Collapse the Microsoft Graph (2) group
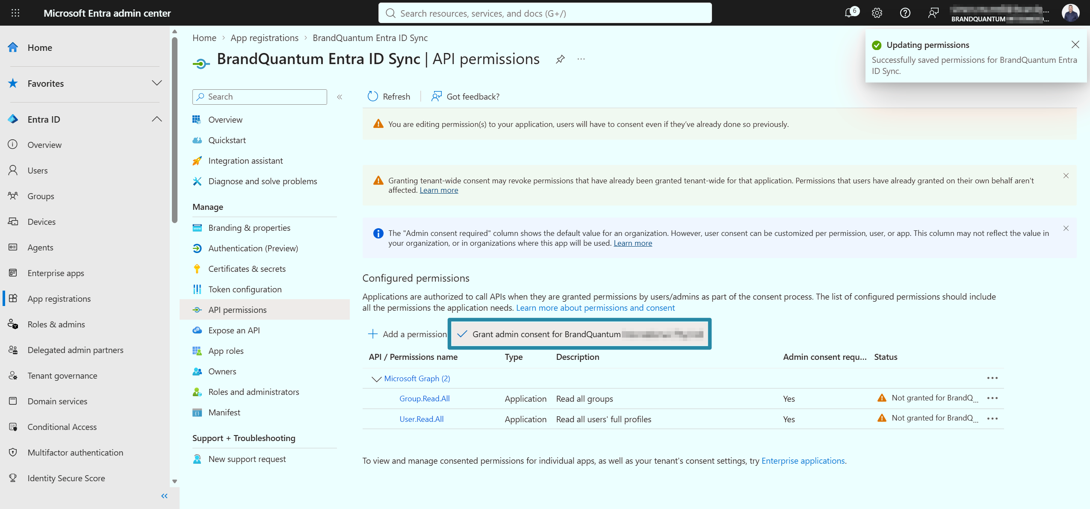The width and height of the screenshot is (1090, 509). click(376, 379)
